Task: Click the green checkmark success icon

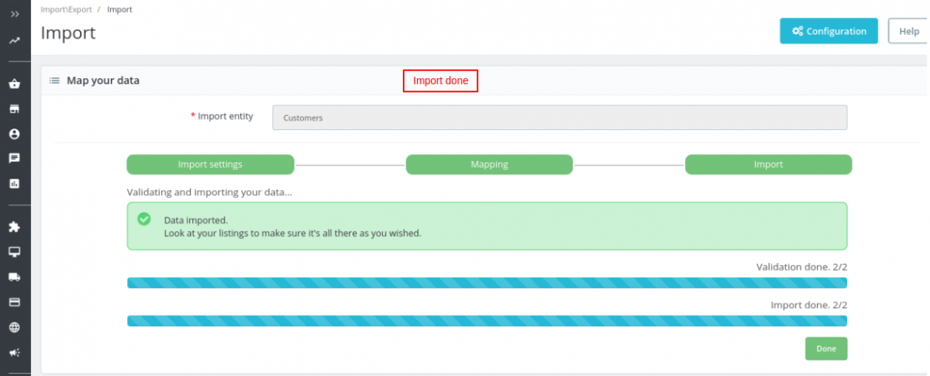Action: [x=144, y=219]
